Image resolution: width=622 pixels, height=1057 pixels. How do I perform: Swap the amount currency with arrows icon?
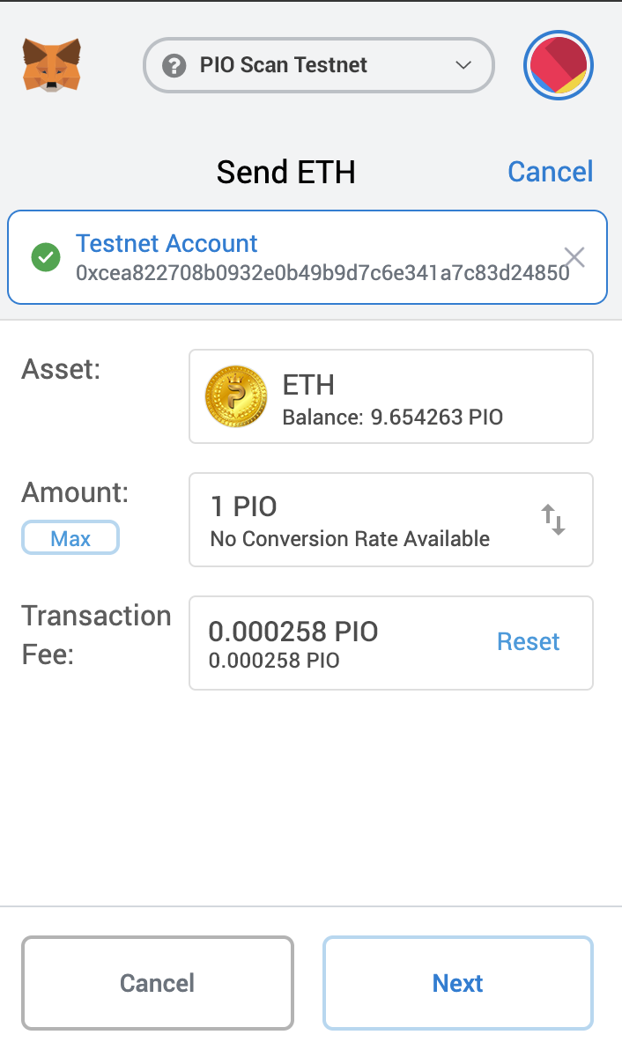pos(552,520)
